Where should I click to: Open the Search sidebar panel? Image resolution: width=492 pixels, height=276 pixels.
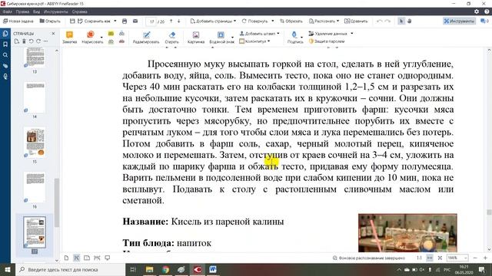5,55
